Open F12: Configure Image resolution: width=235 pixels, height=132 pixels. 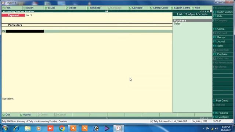[223, 117]
